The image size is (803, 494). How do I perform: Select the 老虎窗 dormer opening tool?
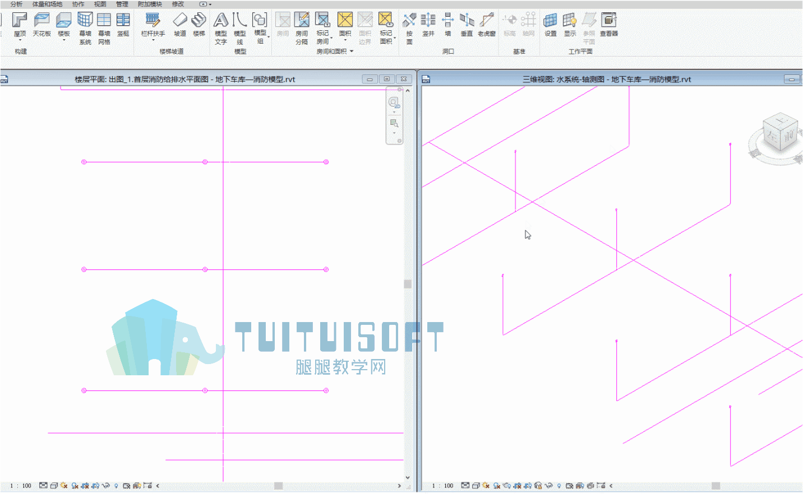[487, 25]
